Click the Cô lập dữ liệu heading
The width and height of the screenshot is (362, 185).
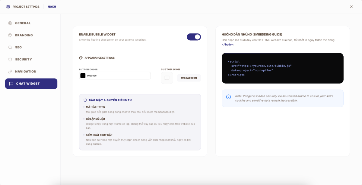(95, 119)
